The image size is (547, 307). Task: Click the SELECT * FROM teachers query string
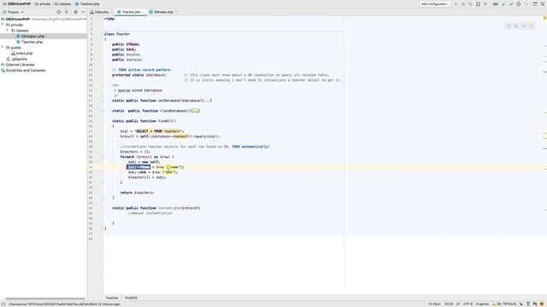[158, 131]
